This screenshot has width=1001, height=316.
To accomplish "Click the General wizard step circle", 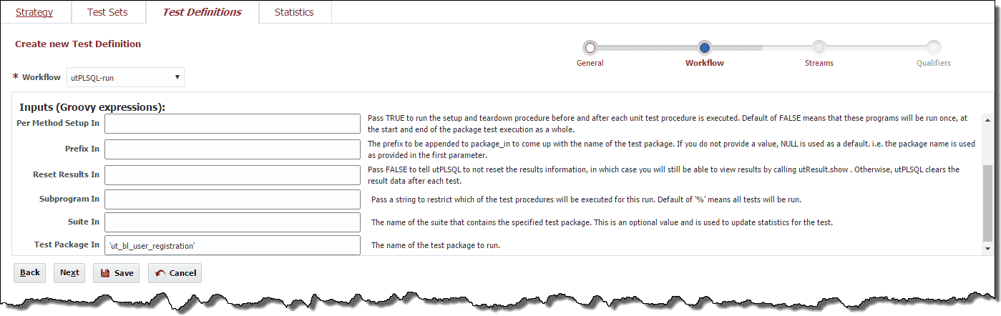I will pyautogui.click(x=590, y=48).
